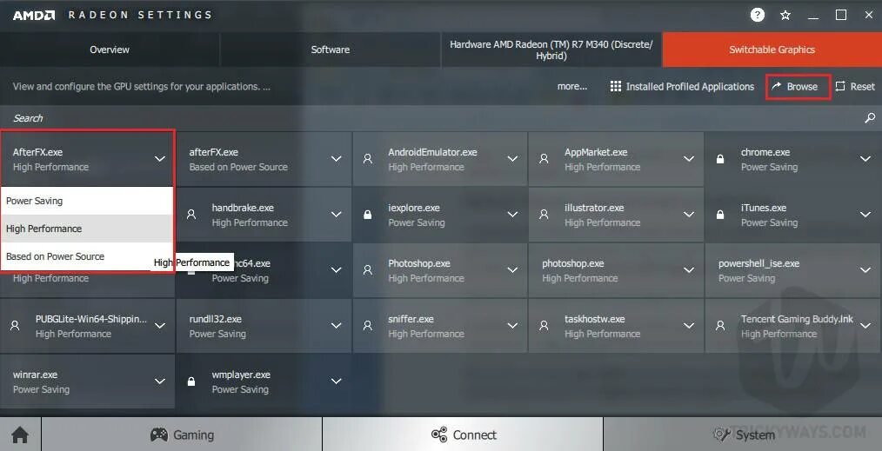Viewport: 882px width, 451px height.
Task: Expand the Photoshop.exe dropdown with profile icon
Action: (512, 270)
